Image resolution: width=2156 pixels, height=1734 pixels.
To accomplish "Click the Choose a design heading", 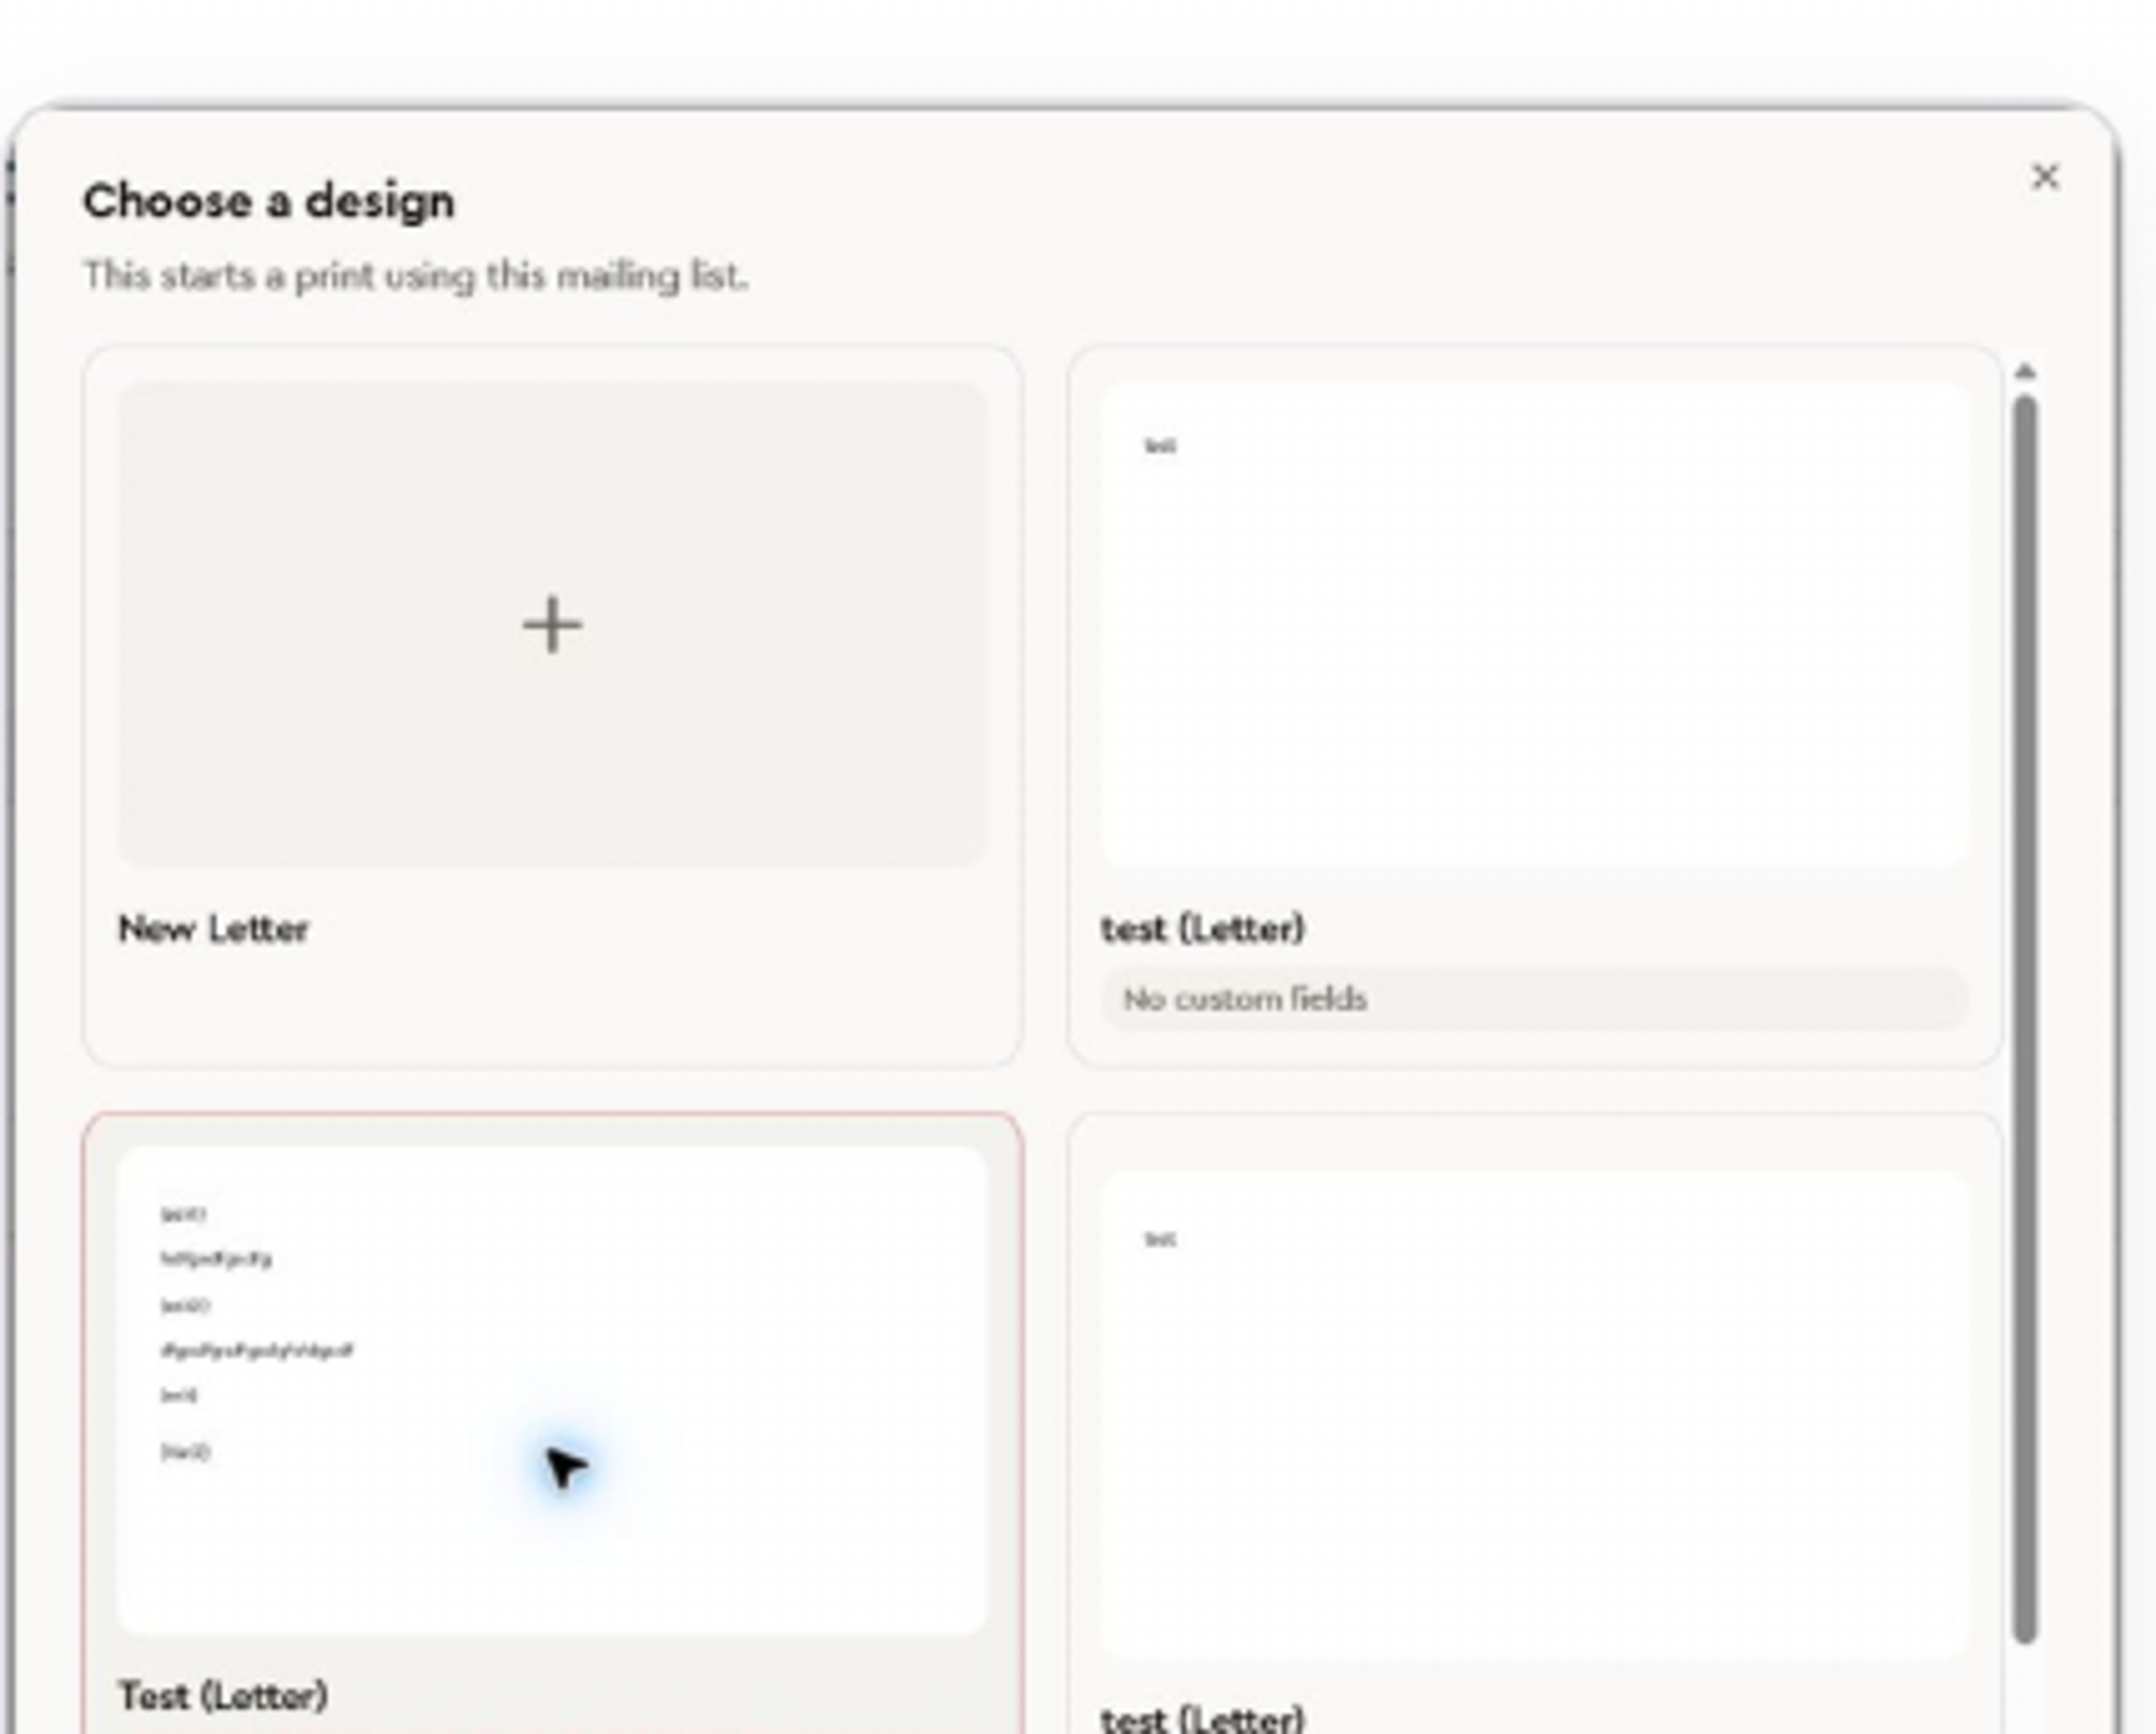I will pos(269,201).
